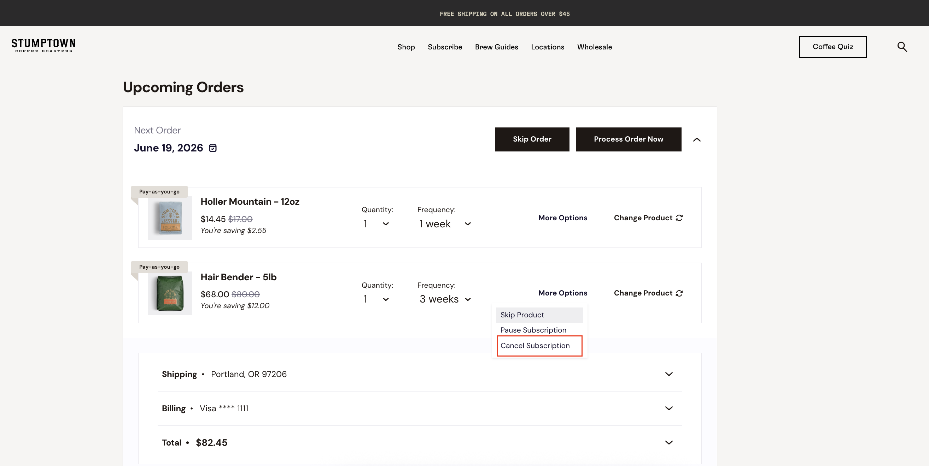Open Hair Bender bag thumbnail
Image resolution: width=929 pixels, height=466 pixels.
tap(170, 293)
